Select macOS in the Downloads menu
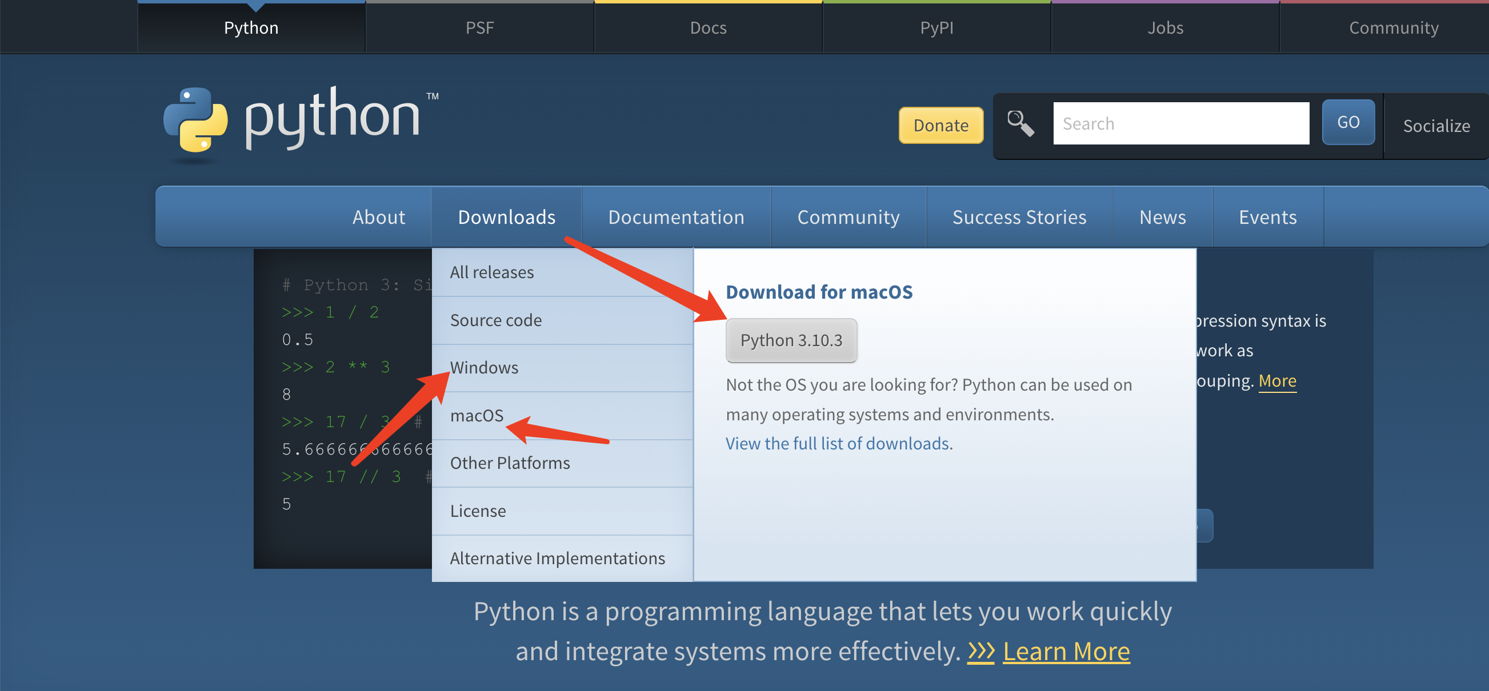1489x691 pixels. pyautogui.click(x=477, y=415)
